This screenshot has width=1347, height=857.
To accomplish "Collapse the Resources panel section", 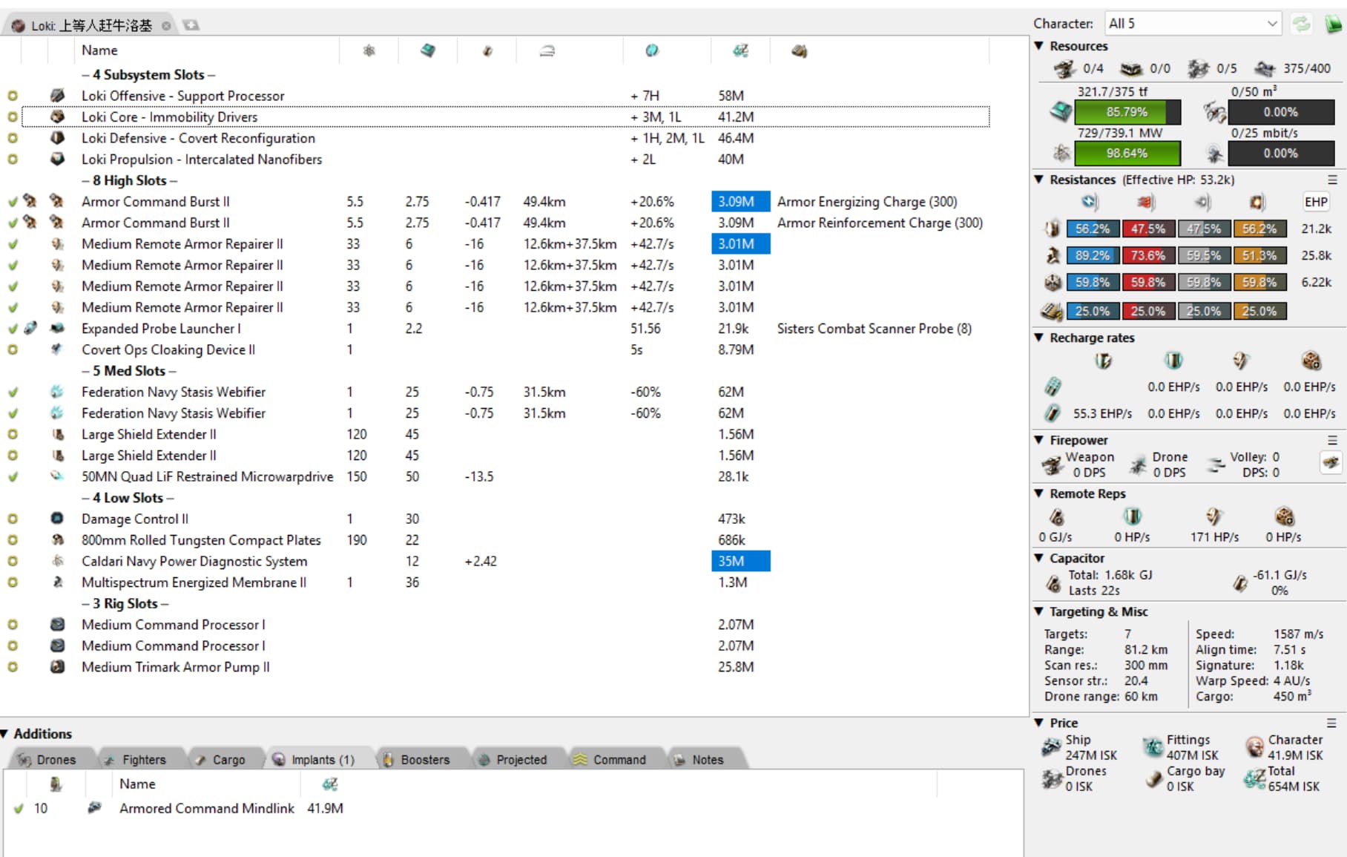I will tap(1039, 46).
